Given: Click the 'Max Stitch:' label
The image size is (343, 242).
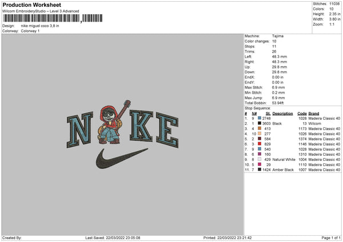Looking at the screenshot, I should coord(254,87).
